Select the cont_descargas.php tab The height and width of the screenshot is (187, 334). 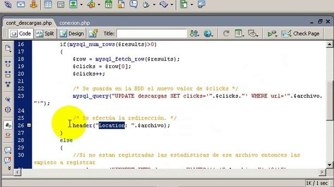[29, 23]
